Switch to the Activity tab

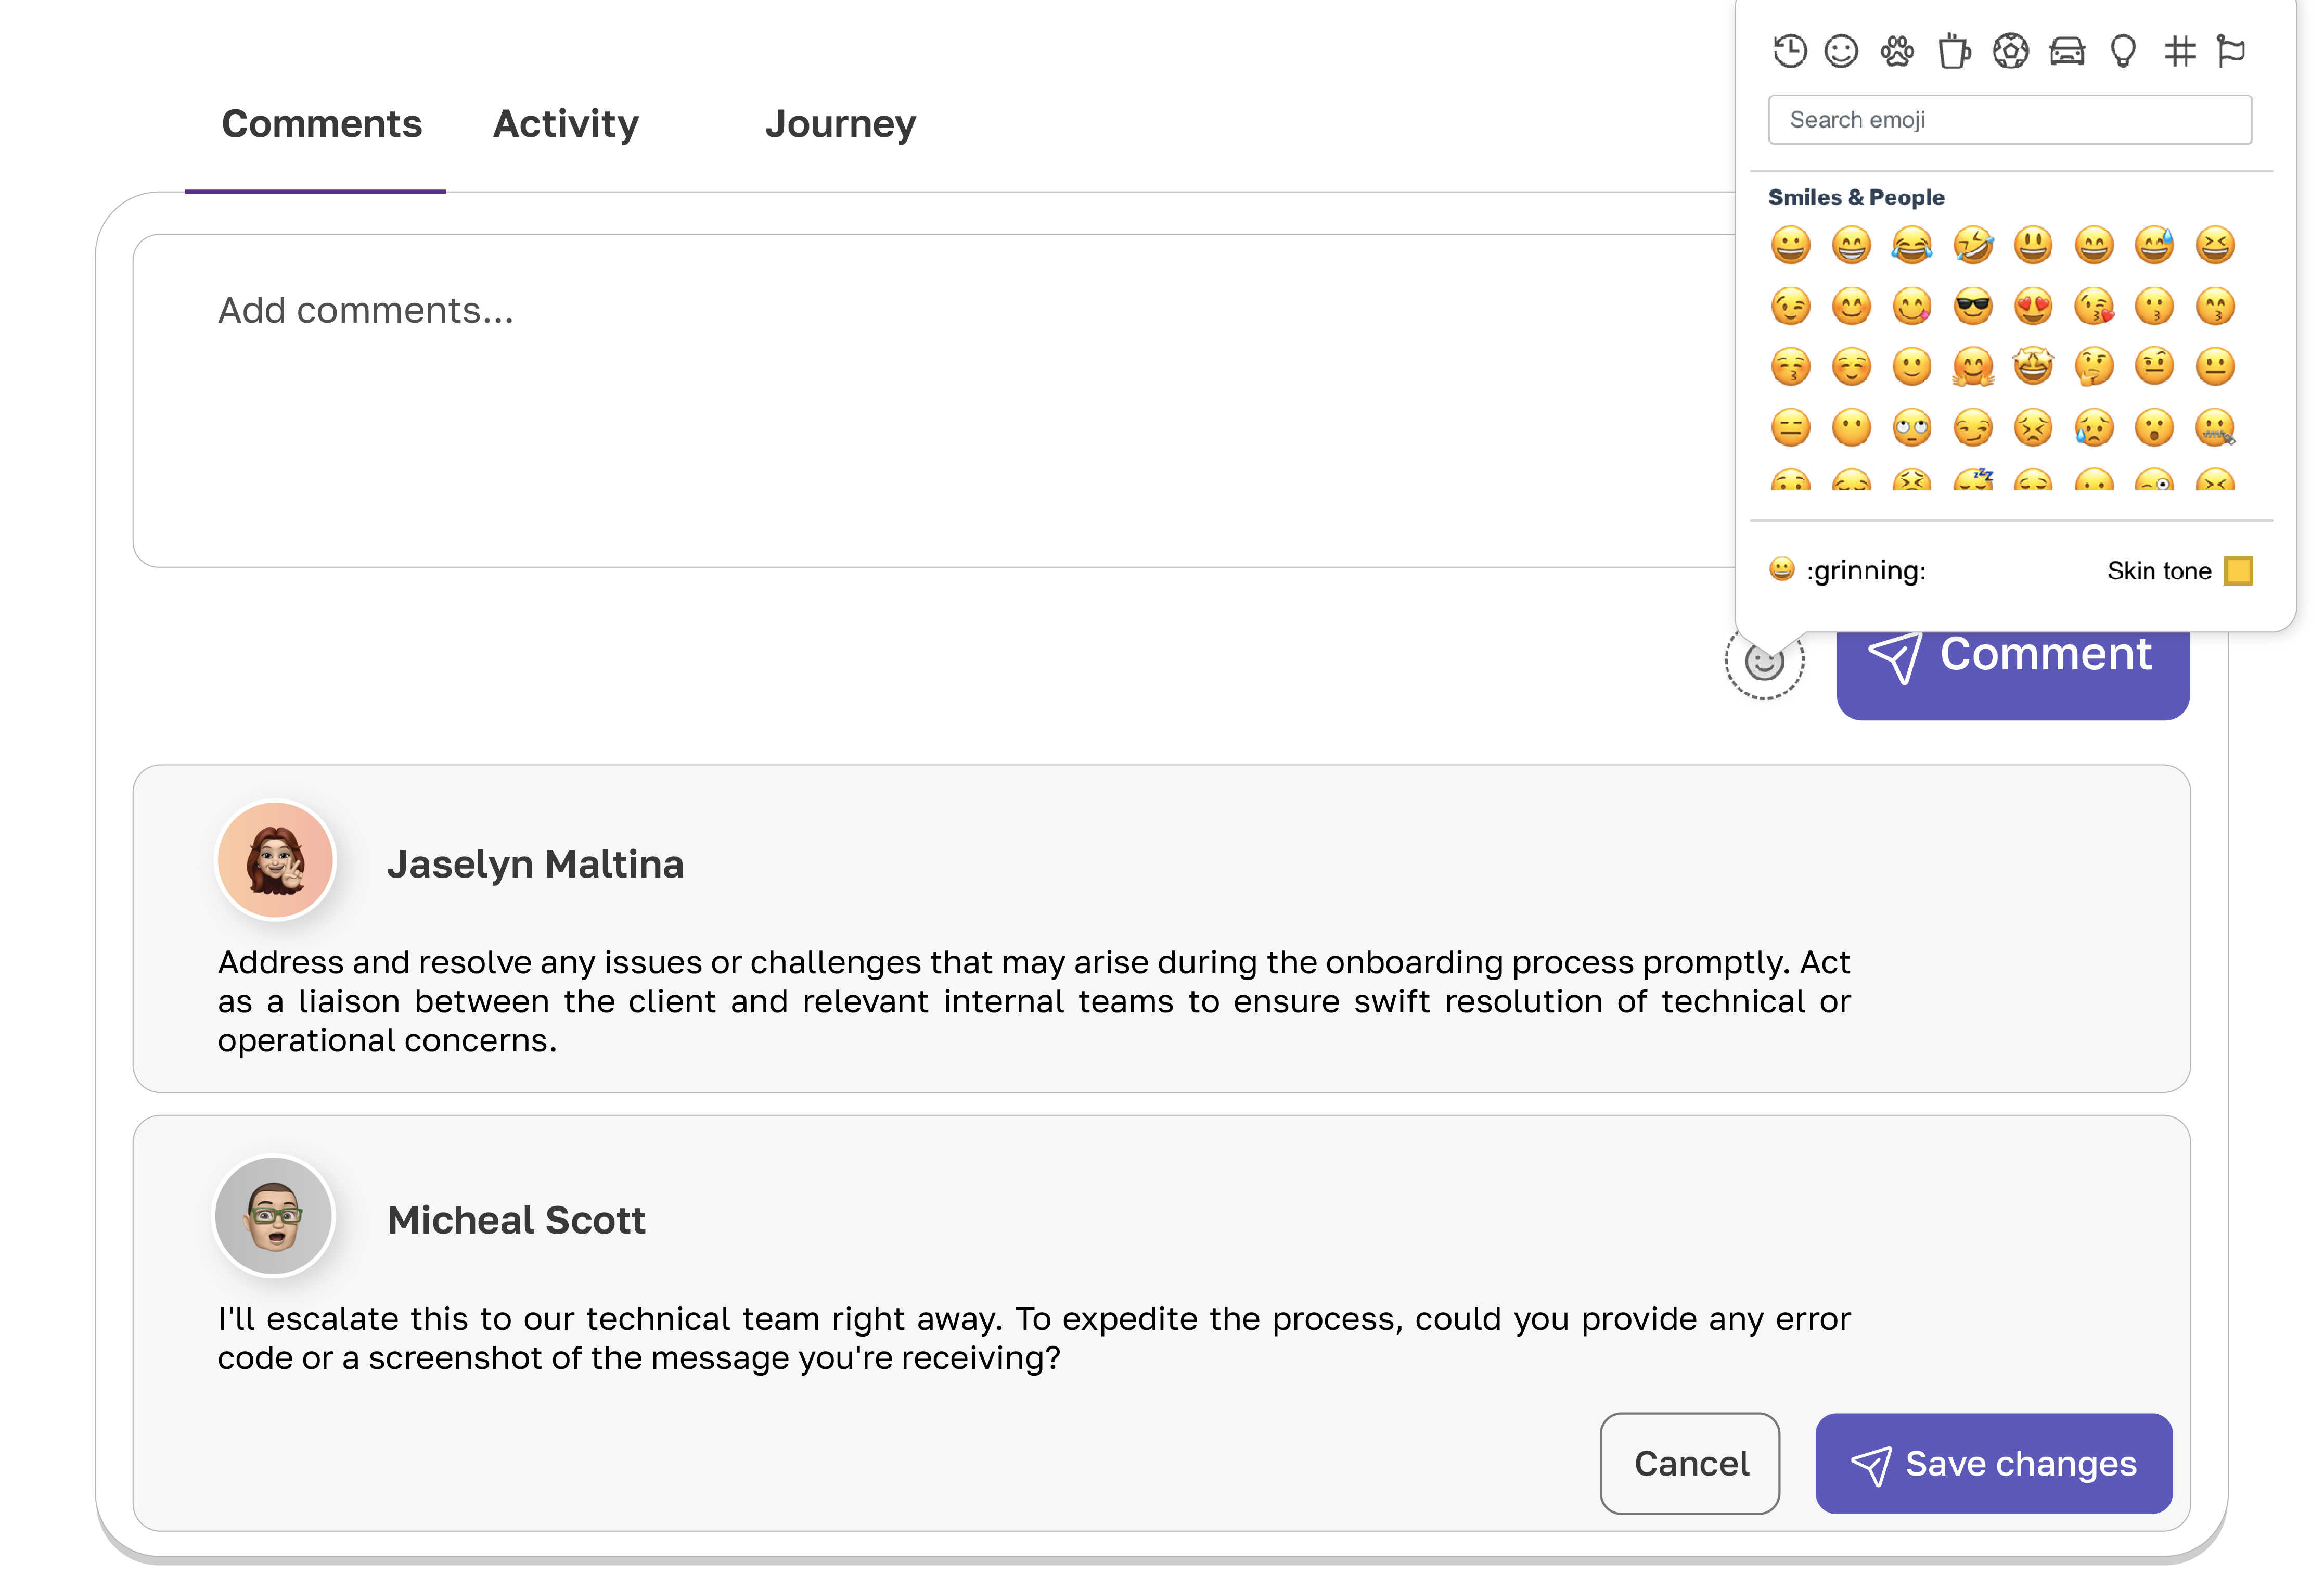coord(565,123)
